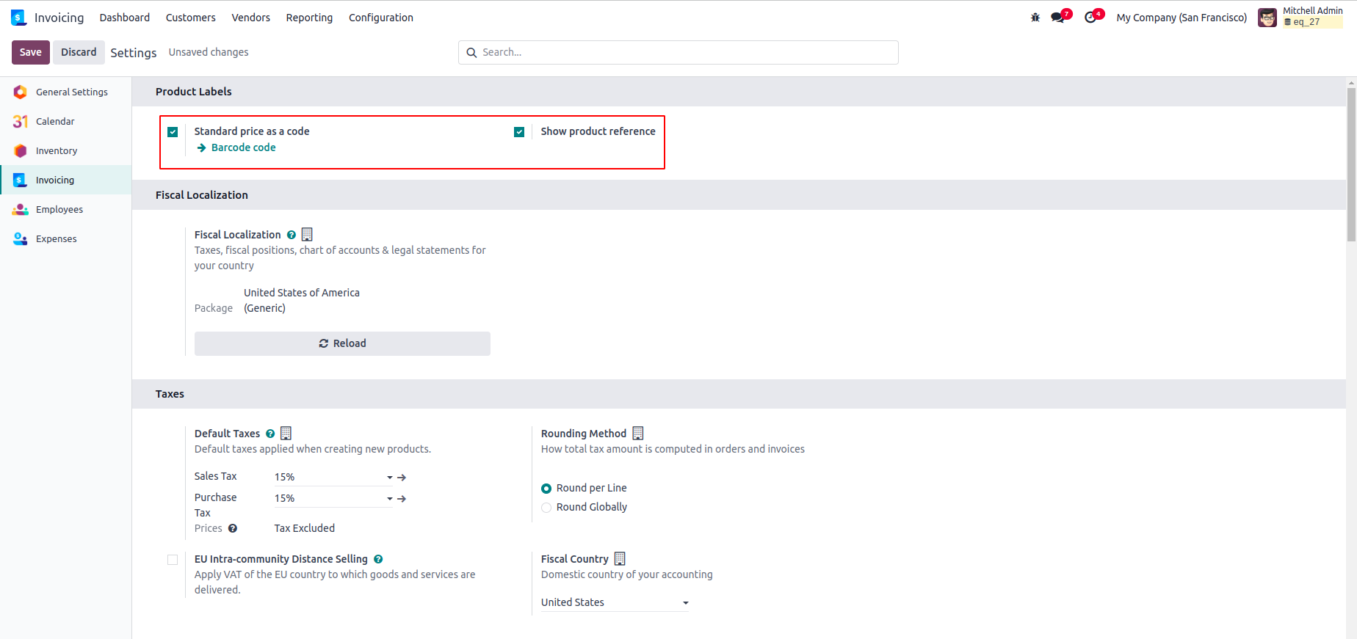The height and width of the screenshot is (639, 1357).
Task: Save the settings changes
Action: coord(31,52)
